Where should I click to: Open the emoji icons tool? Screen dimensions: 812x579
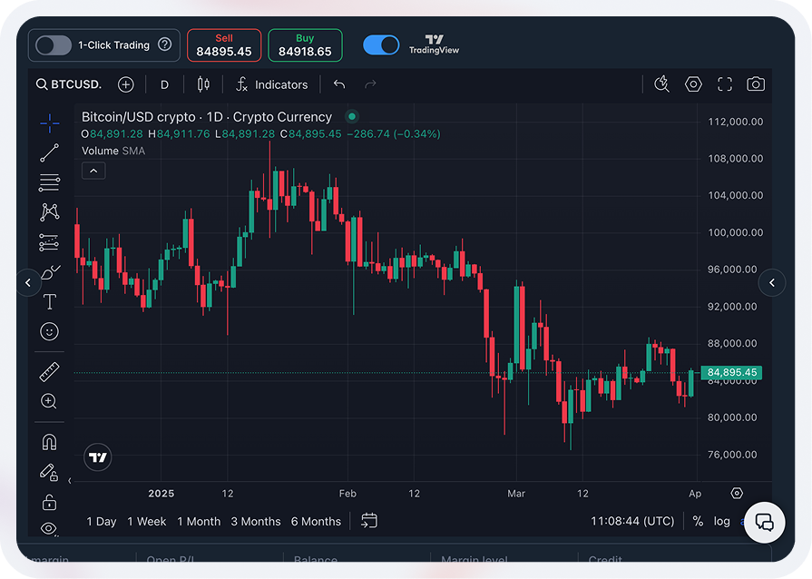click(49, 331)
